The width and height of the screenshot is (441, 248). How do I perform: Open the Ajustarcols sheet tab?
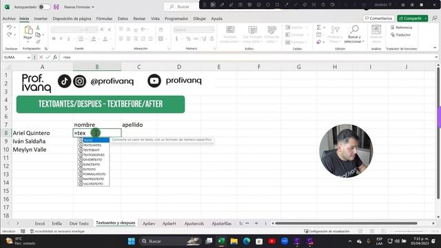(194, 223)
